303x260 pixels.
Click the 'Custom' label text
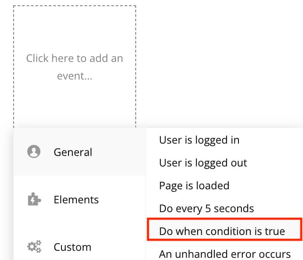(x=72, y=247)
